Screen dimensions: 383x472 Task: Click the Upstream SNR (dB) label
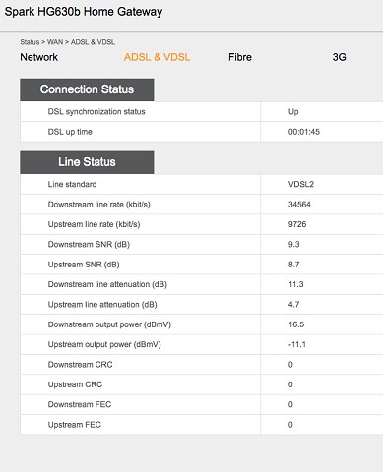(84, 265)
